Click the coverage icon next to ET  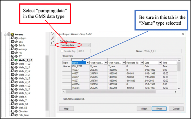16,56
